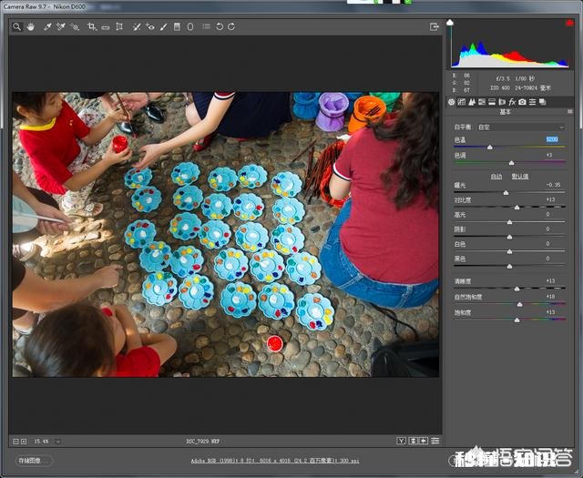Image resolution: width=583 pixels, height=478 pixels.
Task: Adjust the vibrance (自然饱和度) slider
Action: [520, 305]
